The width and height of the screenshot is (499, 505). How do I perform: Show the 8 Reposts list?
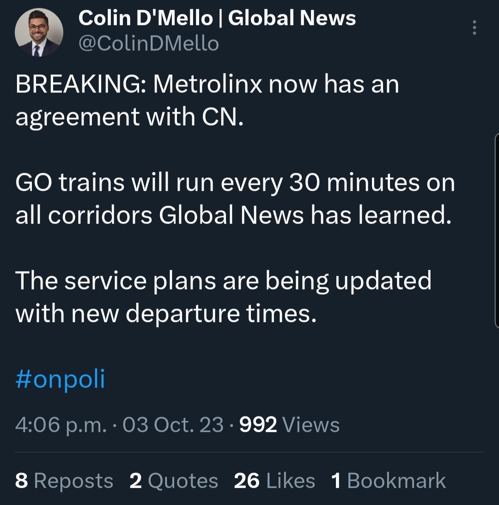point(64,481)
